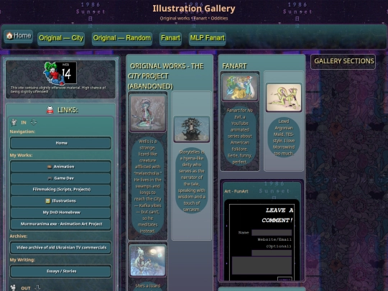Click the Website/Email optional field
The height and width of the screenshot is (291, 388).
272,253
